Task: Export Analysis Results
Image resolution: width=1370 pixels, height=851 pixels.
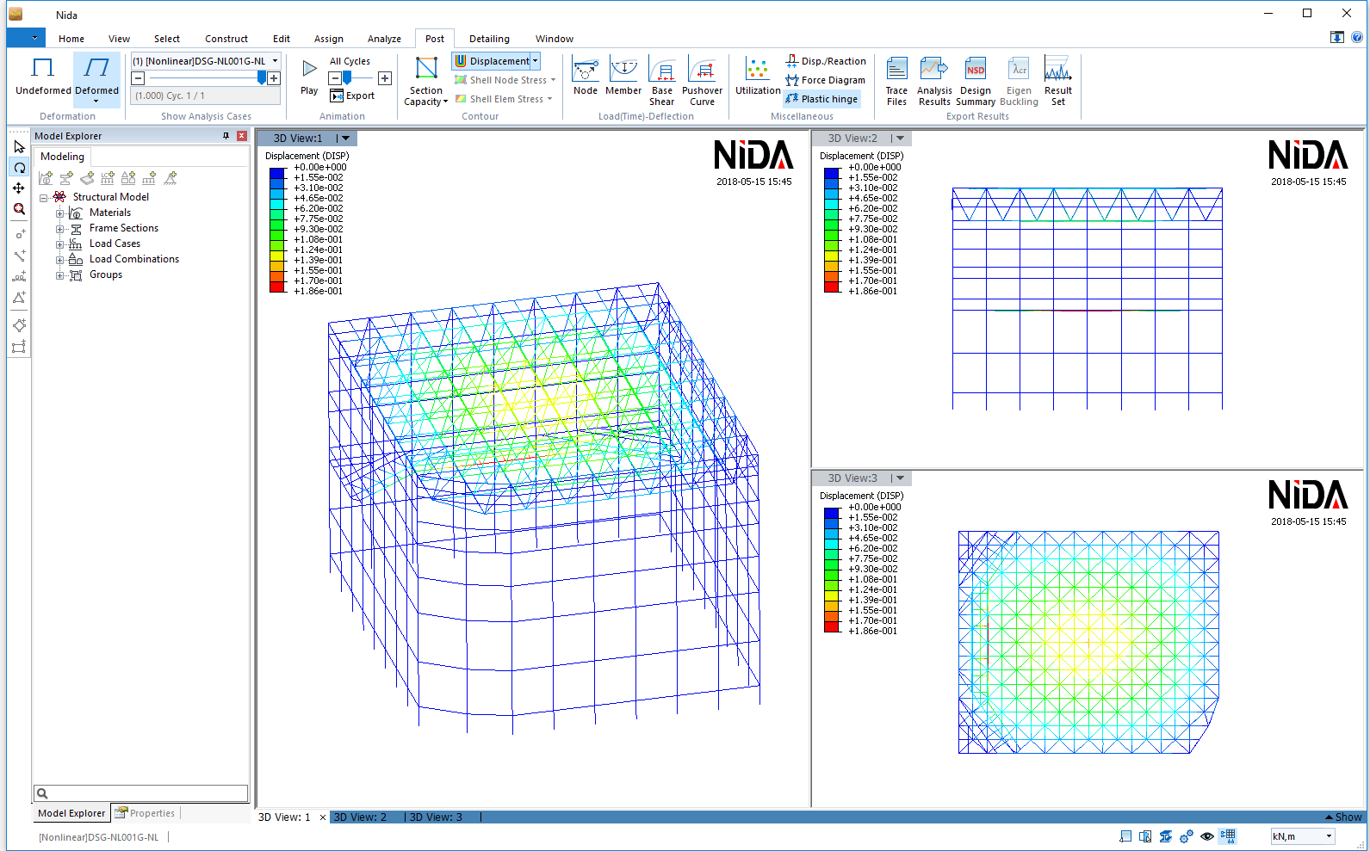Action: [x=934, y=83]
